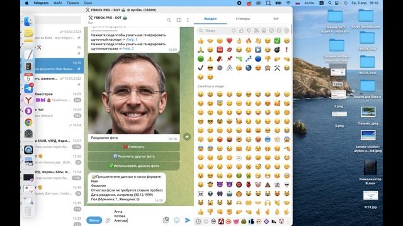Search within the FBBOX.PRO bot chat

[169, 20]
